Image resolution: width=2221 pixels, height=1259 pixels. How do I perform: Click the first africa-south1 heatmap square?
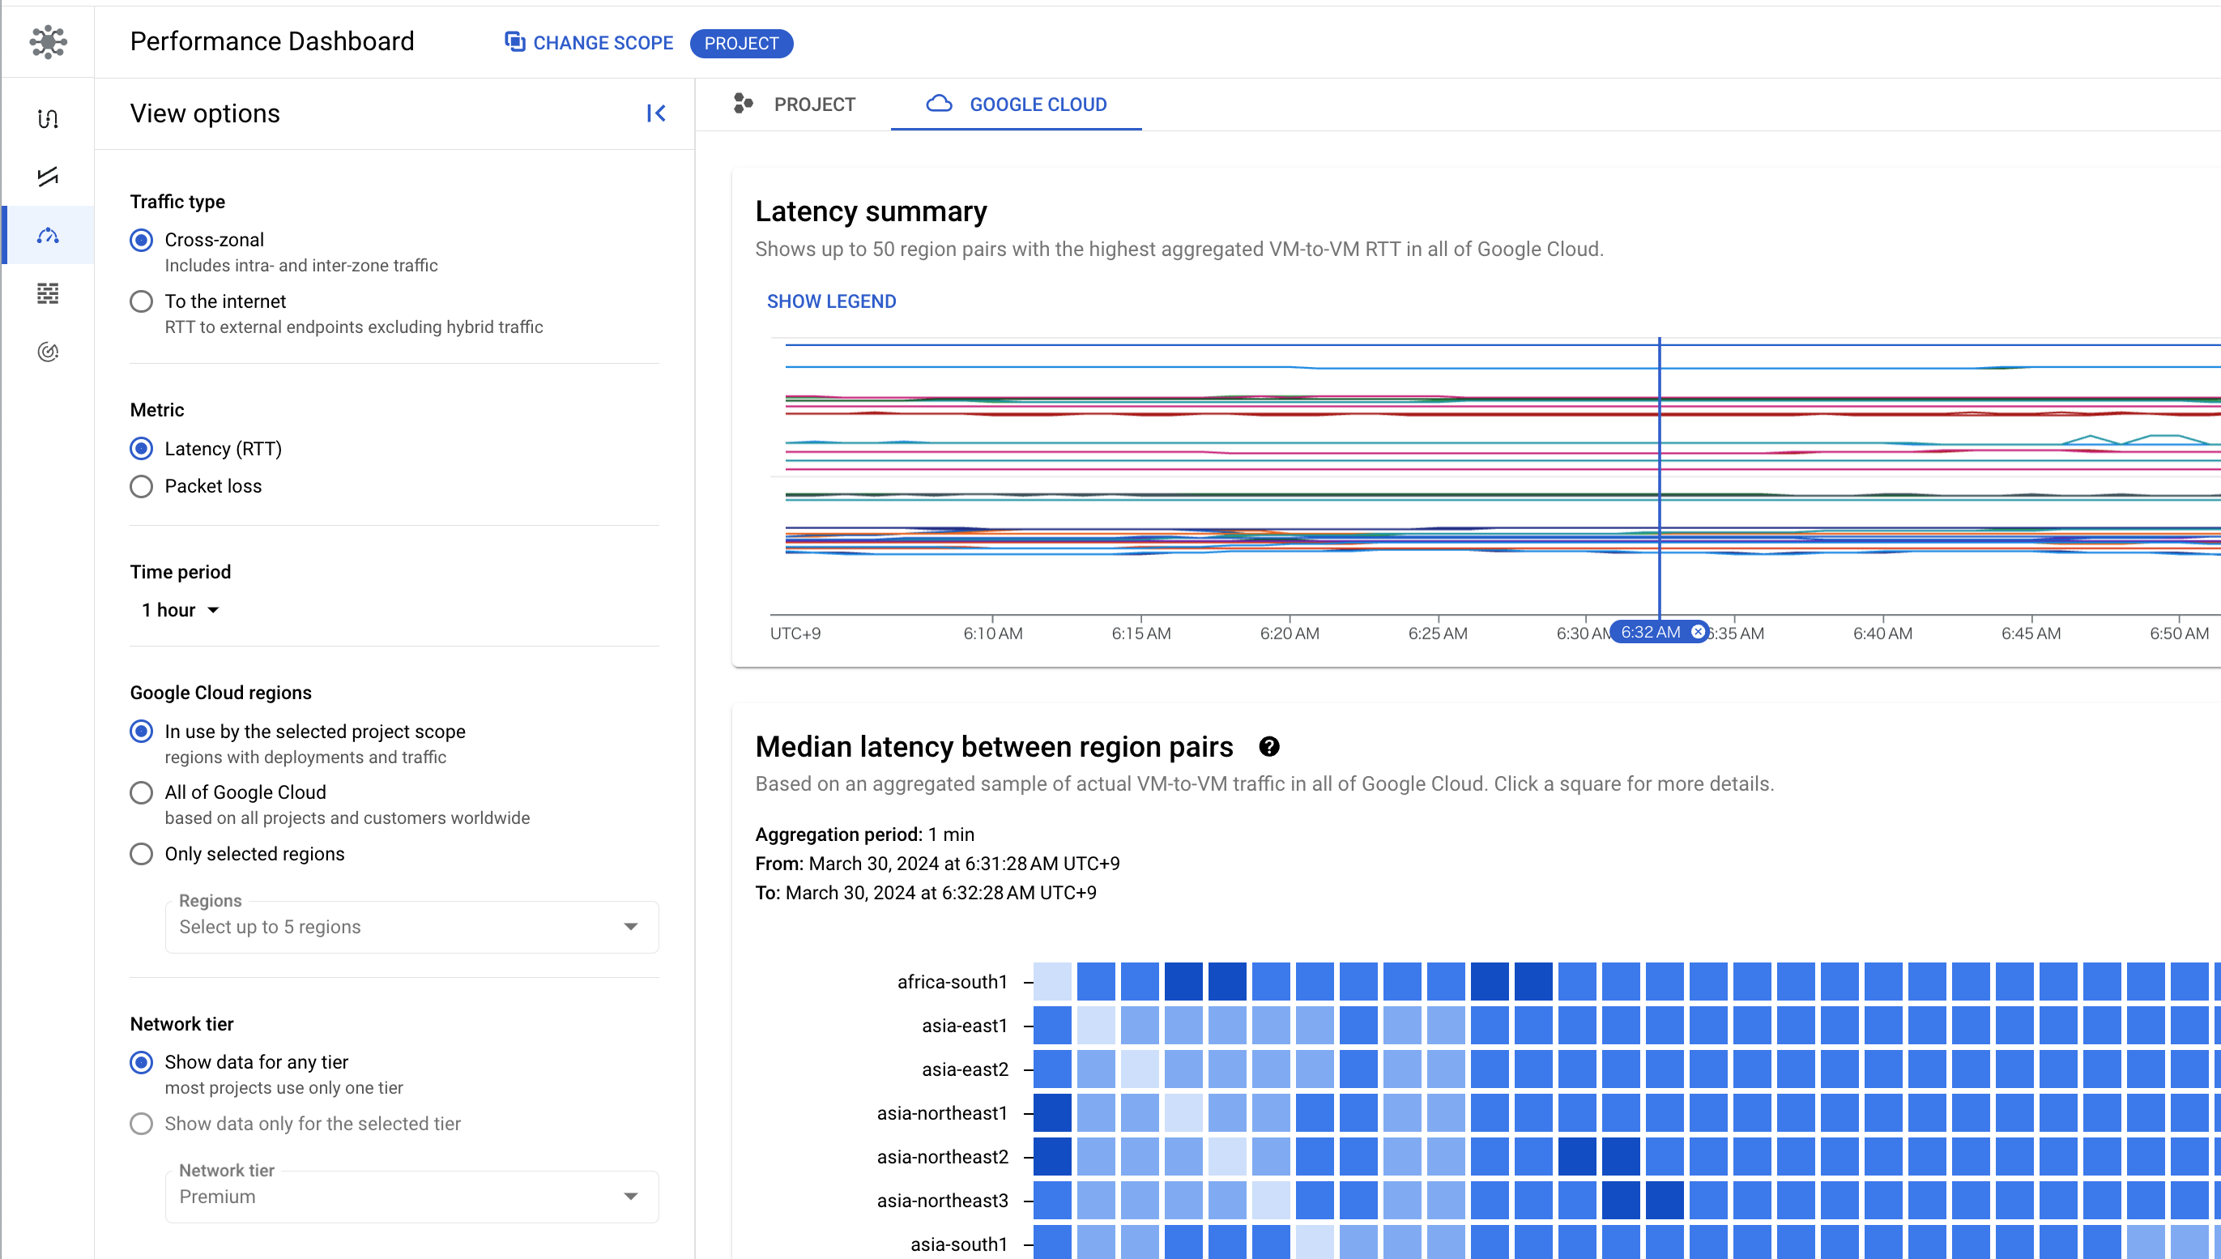pos(1052,981)
